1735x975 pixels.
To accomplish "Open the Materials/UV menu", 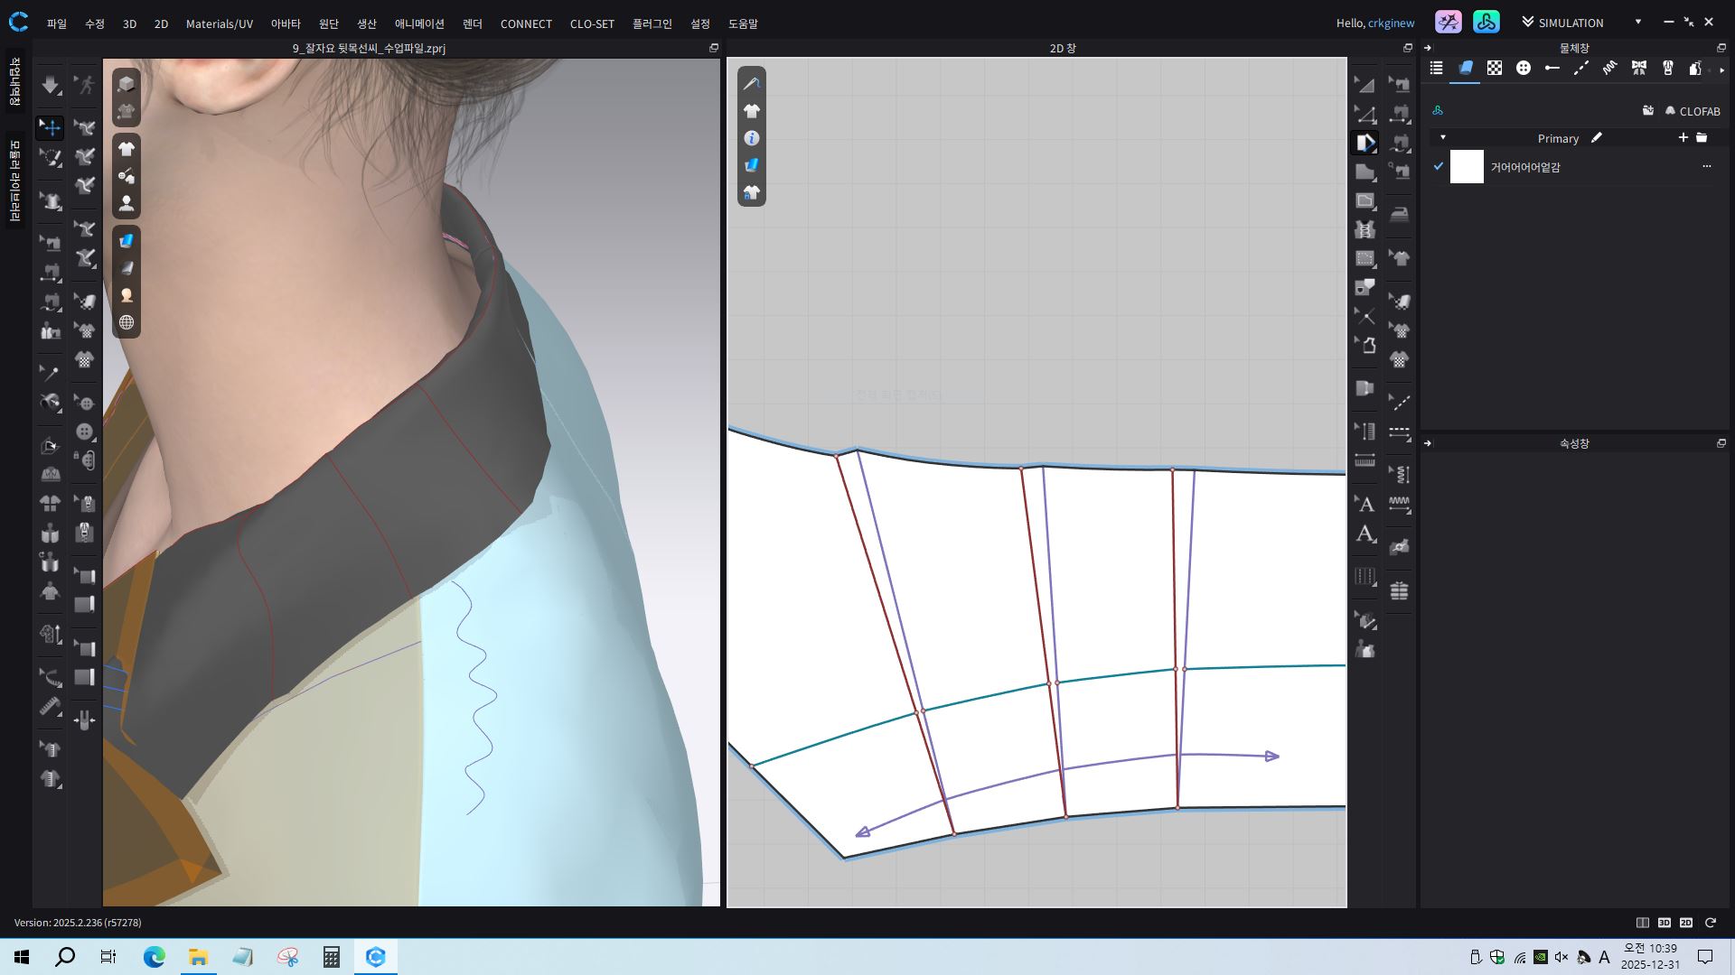I will click(219, 23).
